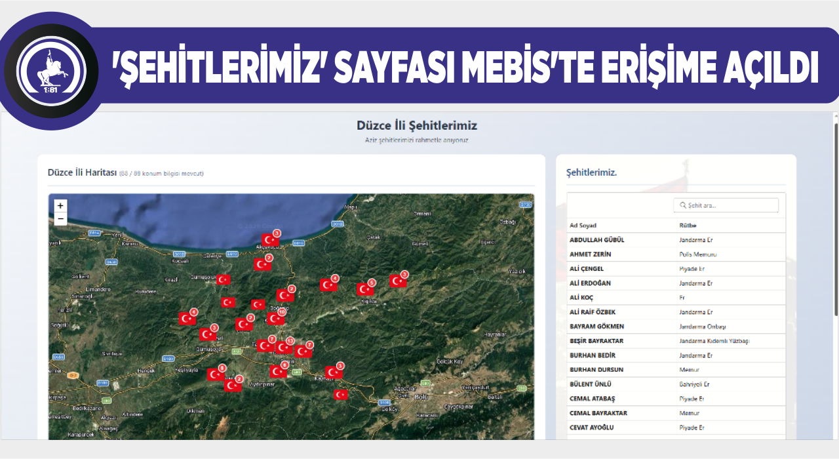Image resolution: width=839 pixels, height=459 pixels.
Task: Select the easternmost flag marker numbered 3
Action: 398,281
